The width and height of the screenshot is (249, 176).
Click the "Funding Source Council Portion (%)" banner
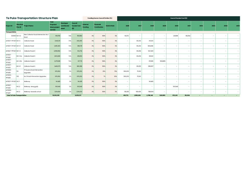(100, 18)
